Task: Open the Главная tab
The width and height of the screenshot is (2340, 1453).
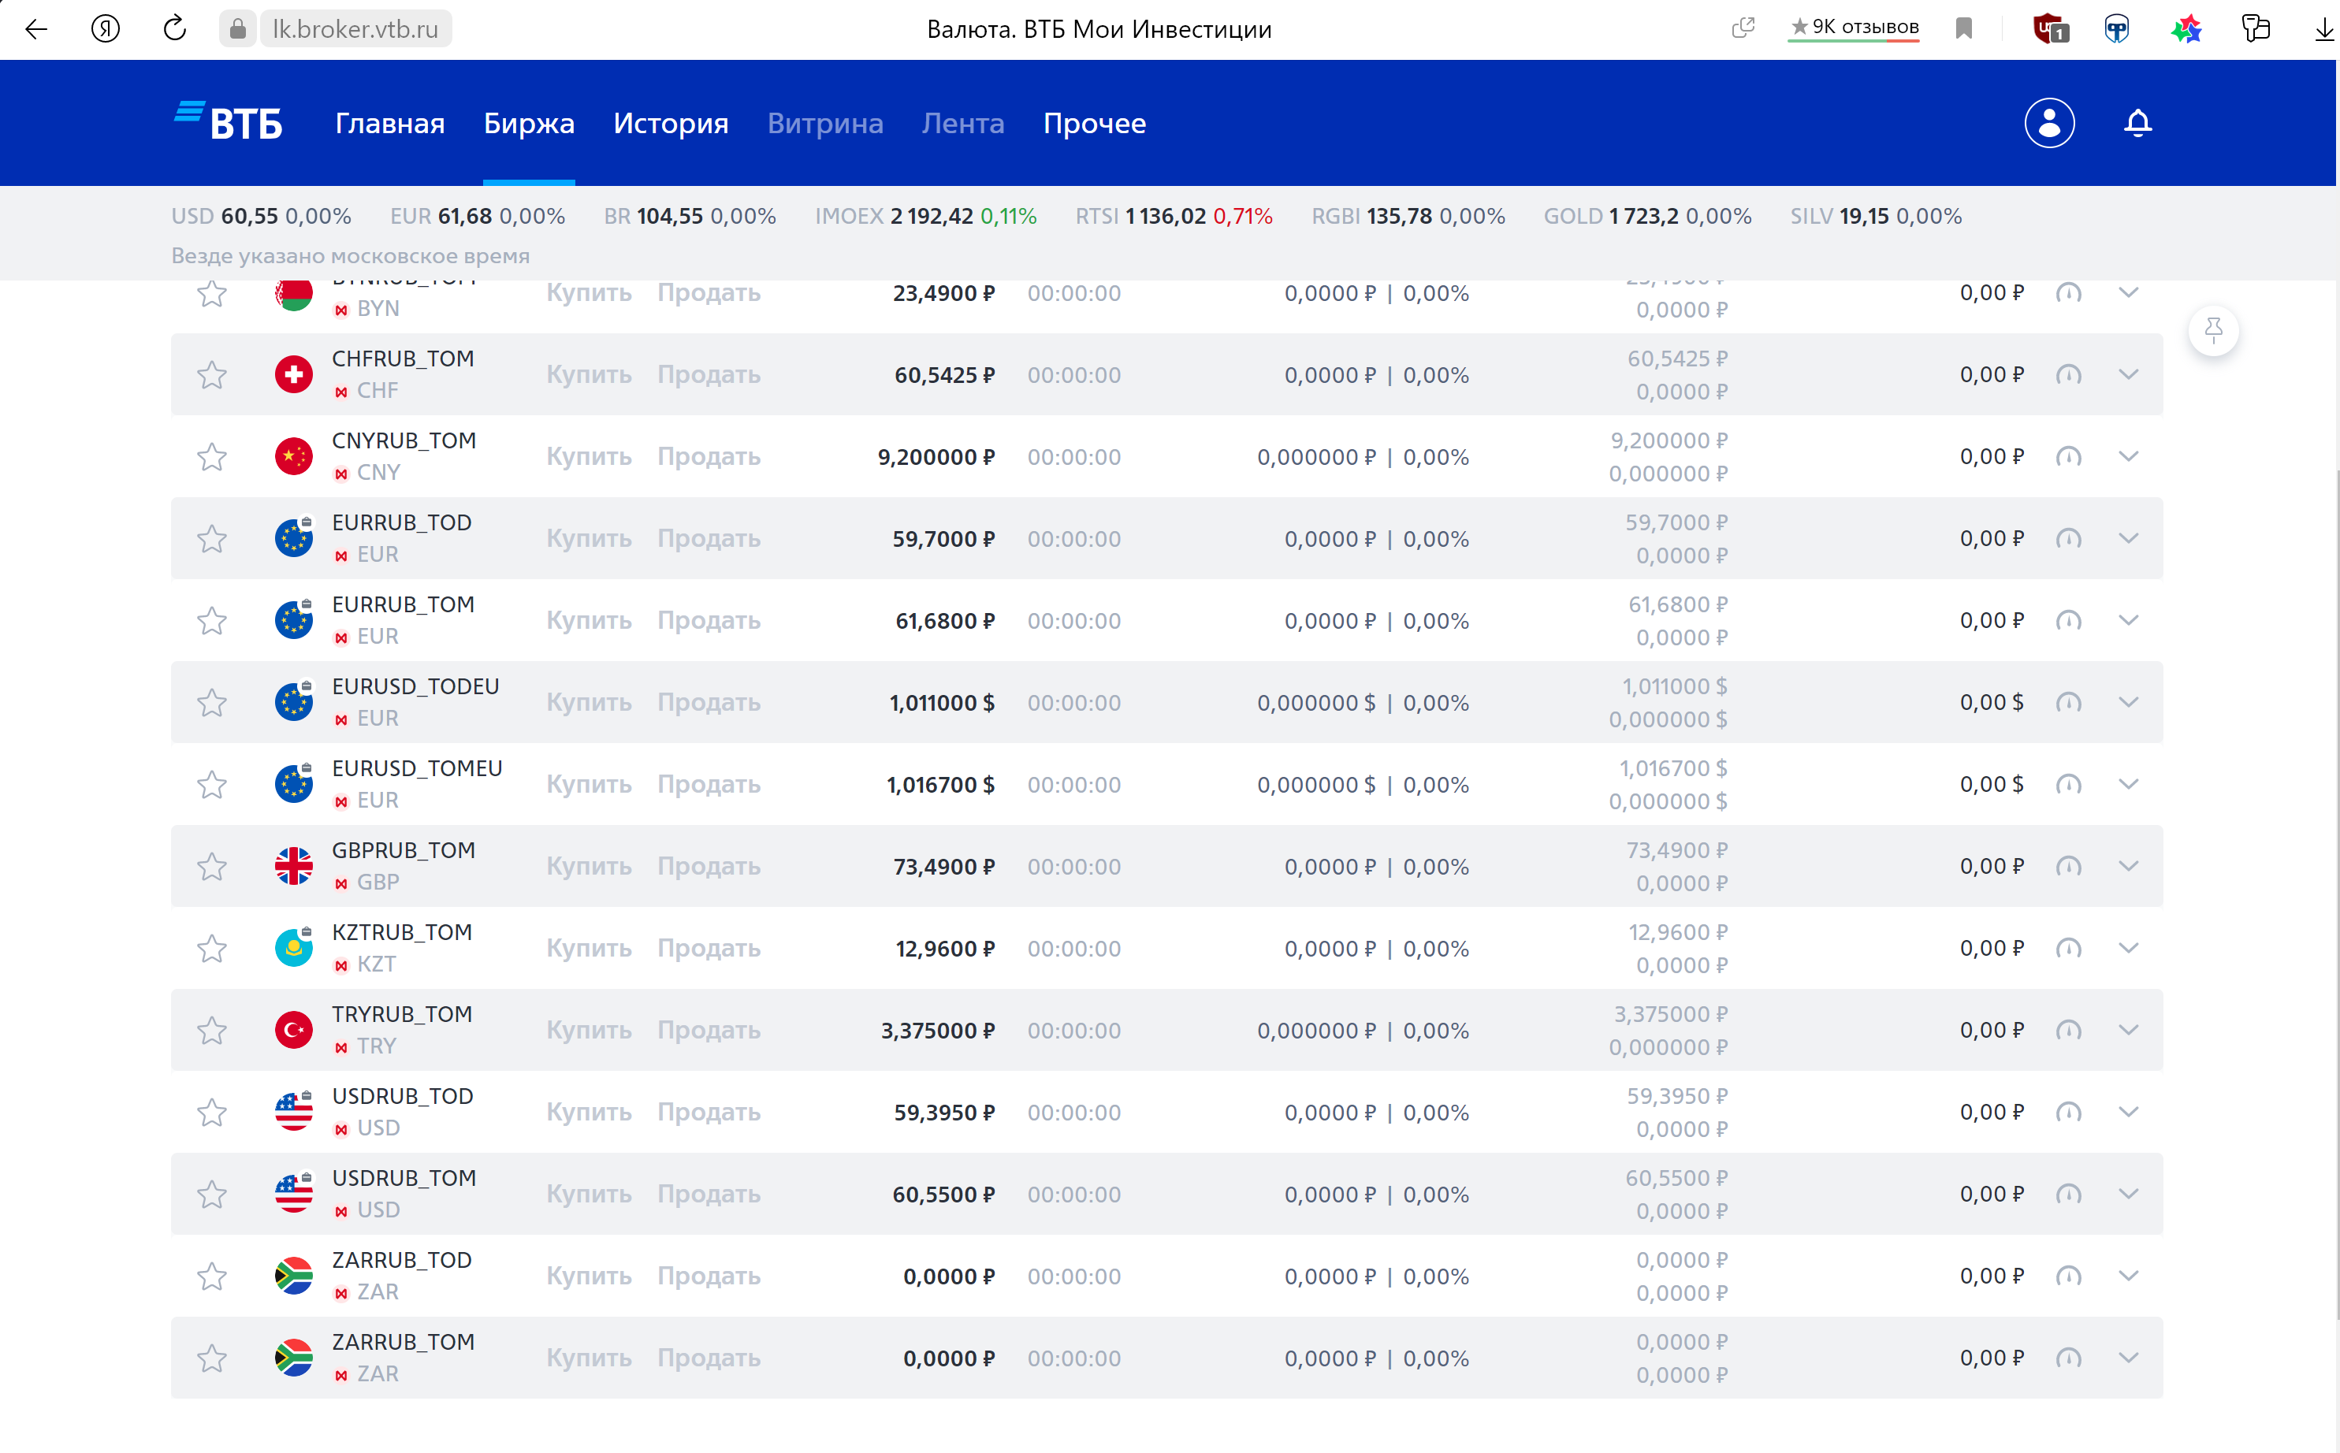Action: click(x=389, y=123)
